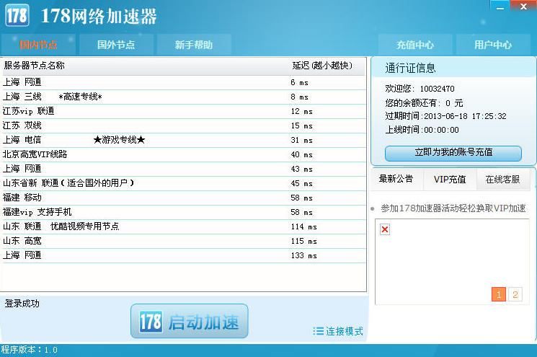Minimize the 178 accelerator window
Viewport: 537px width, 357px height.
pyautogui.click(x=500, y=6)
